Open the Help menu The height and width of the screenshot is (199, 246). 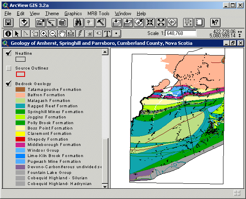(x=141, y=14)
